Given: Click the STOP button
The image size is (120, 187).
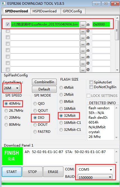Looking at the screenshot, I should click(32, 172).
